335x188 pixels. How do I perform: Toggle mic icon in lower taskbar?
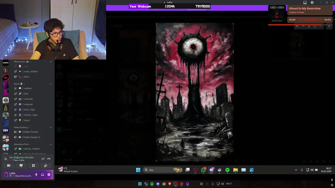click(x=213, y=184)
